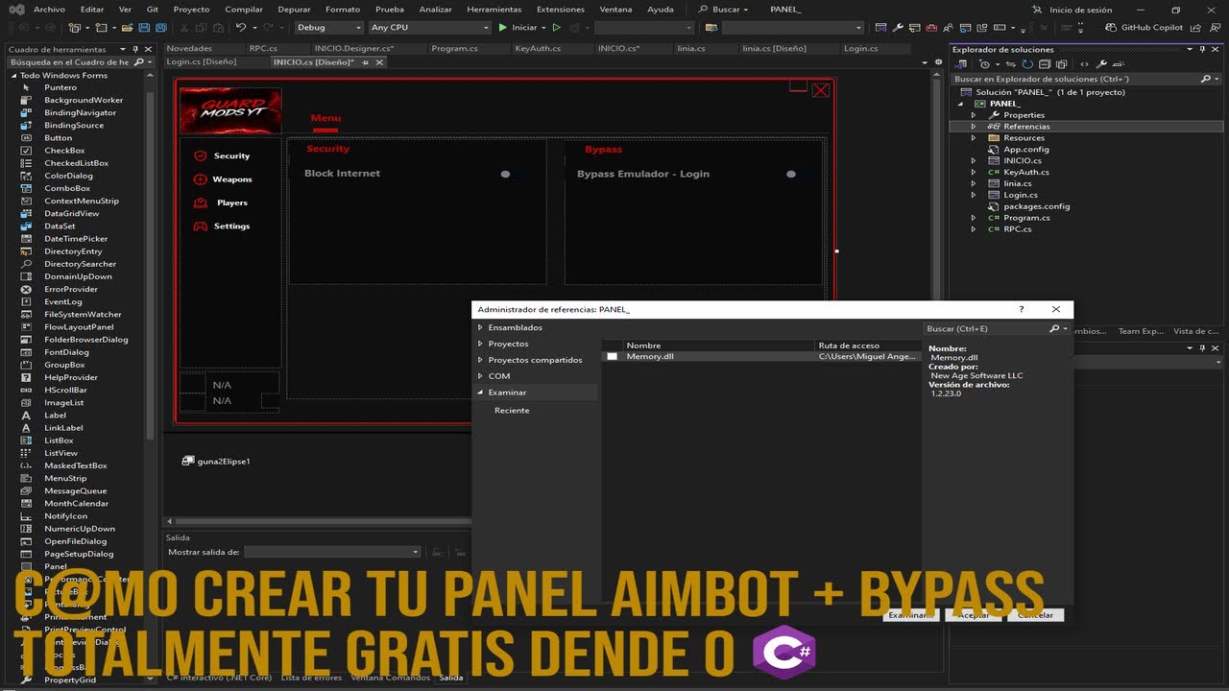Click the Undo arrow in toolbar

pyautogui.click(x=241, y=28)
